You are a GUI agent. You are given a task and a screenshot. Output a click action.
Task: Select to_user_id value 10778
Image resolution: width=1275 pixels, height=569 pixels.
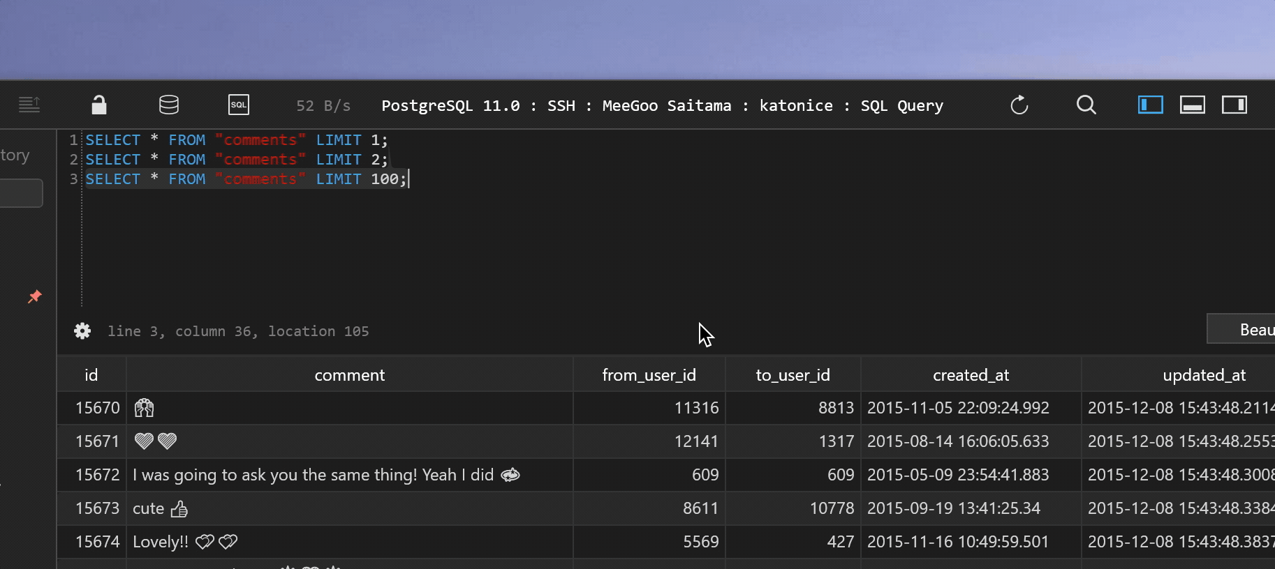[793, 508]
